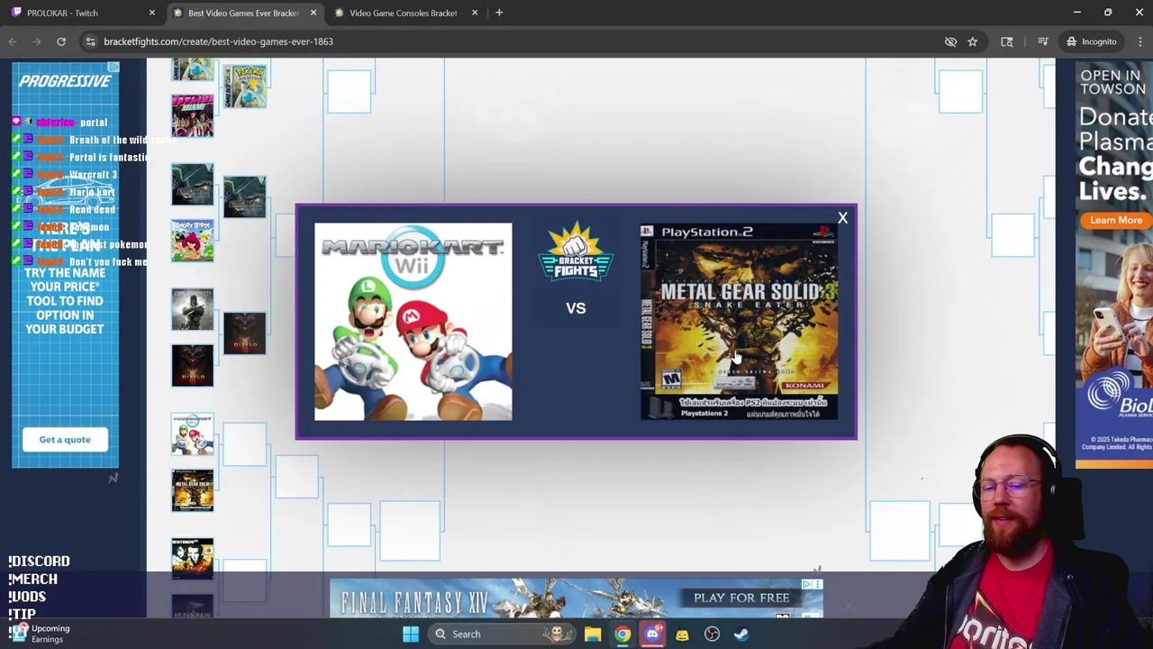
Task: Open Discord from the taskbar
Action: tap(652, 634)
